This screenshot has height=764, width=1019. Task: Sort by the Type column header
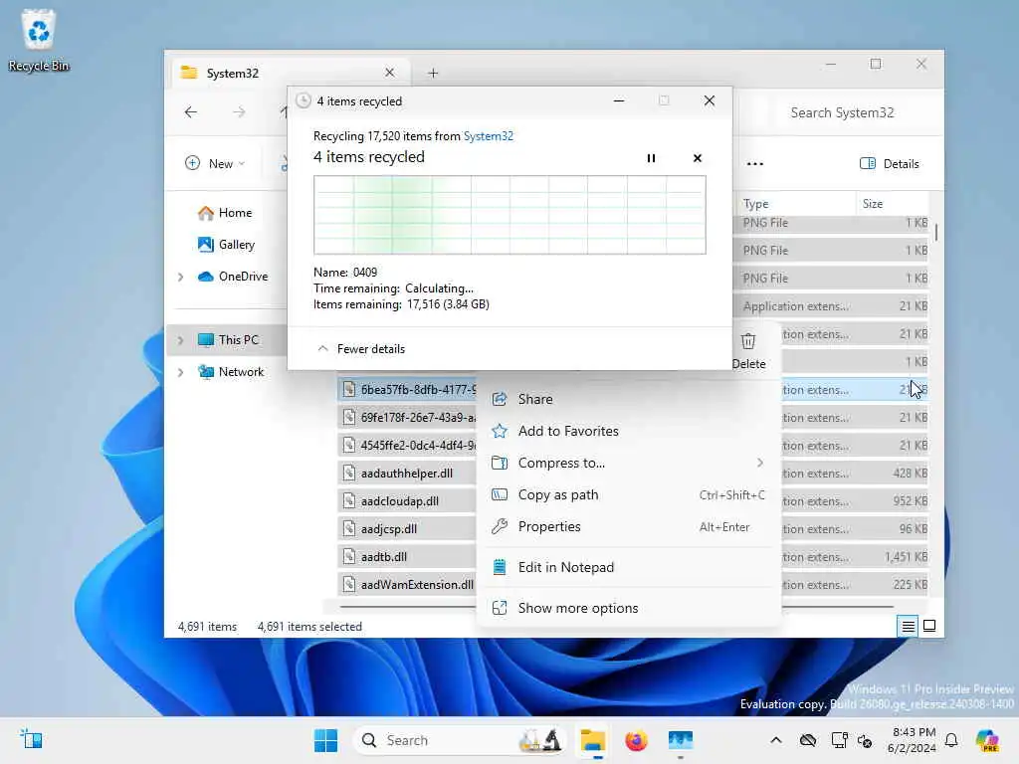pyautogui.click(x=795, y=203)
